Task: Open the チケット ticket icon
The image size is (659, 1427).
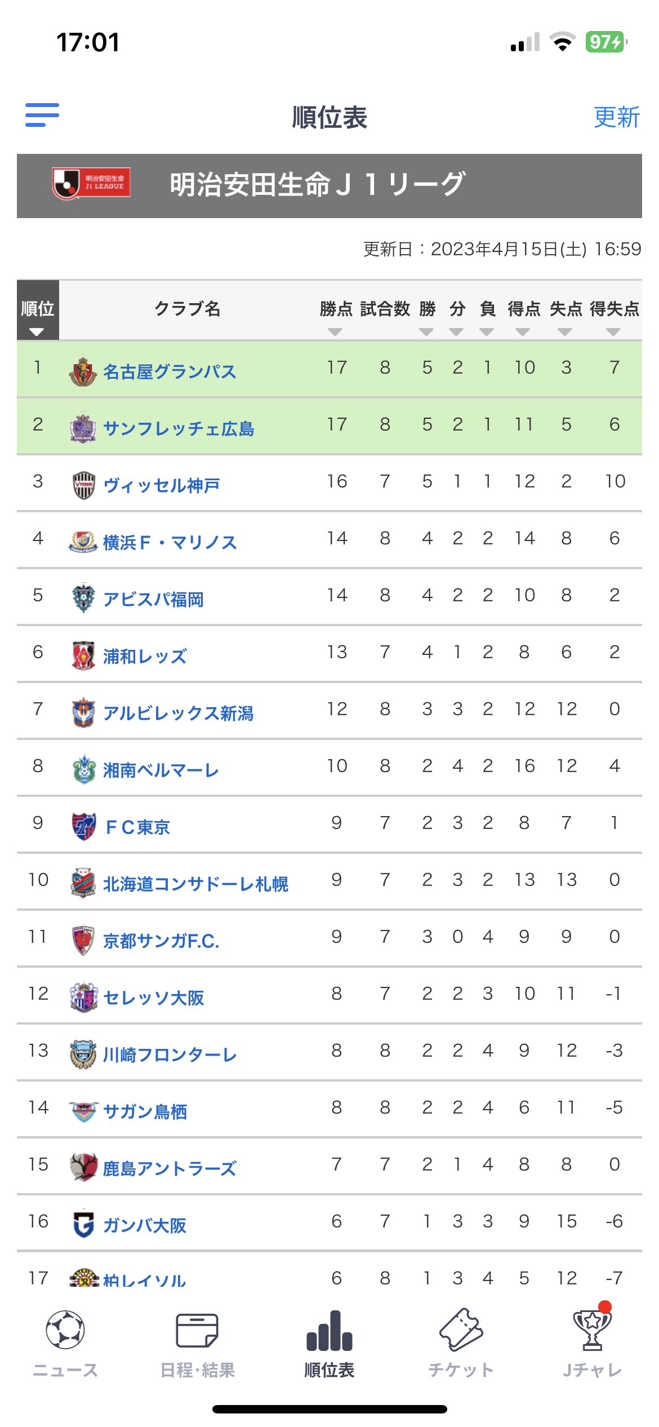Action: pyautogui.click(x=461, y=1330)
